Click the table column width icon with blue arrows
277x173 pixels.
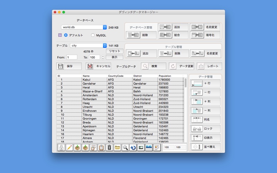pyautogui.click(x=149, y=147)
